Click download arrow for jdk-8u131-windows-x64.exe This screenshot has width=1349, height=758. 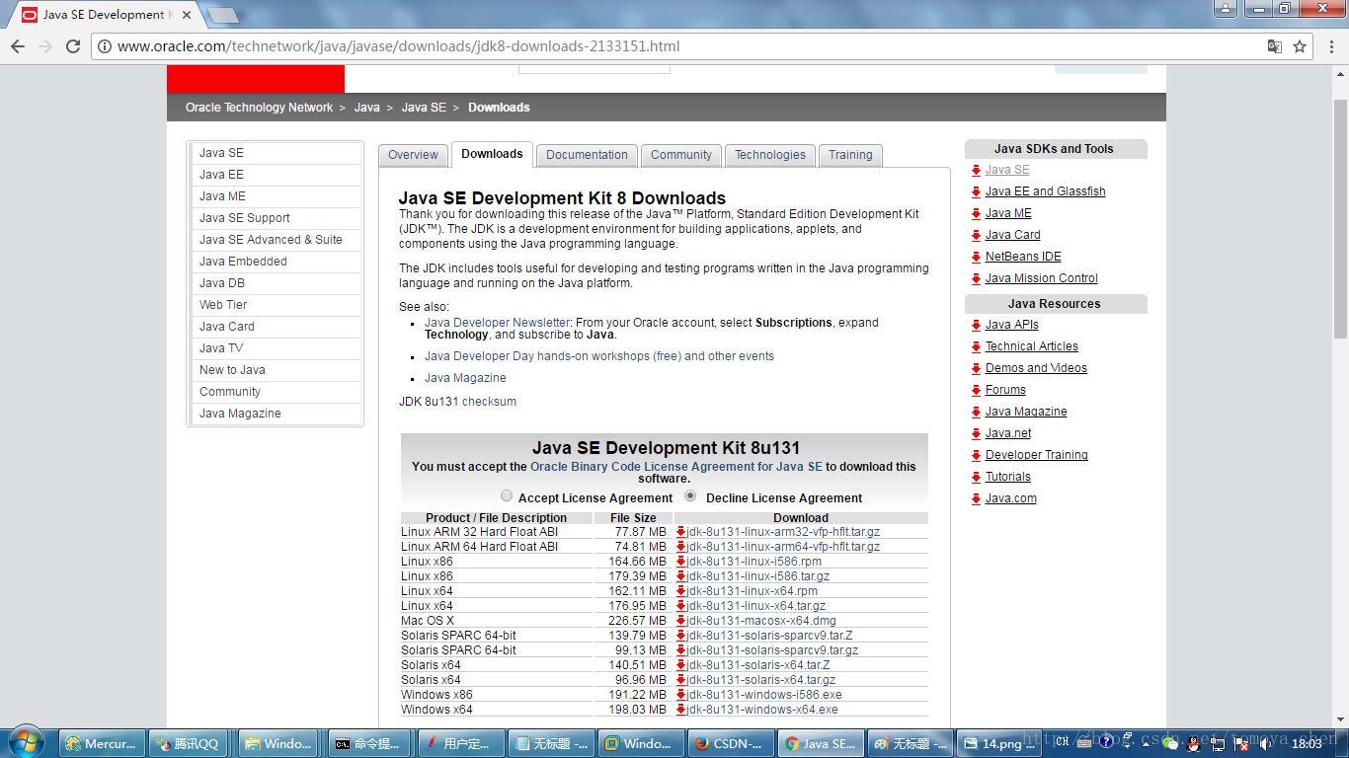tap(680, 710)
